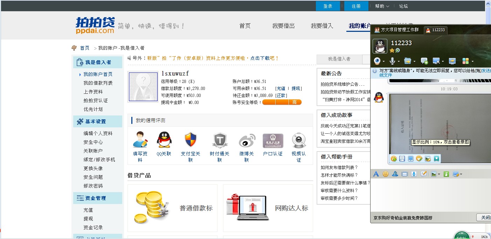Start a voice call via microphone icon
The width and height of the screenshot is (491, 239).
[392, 61]
